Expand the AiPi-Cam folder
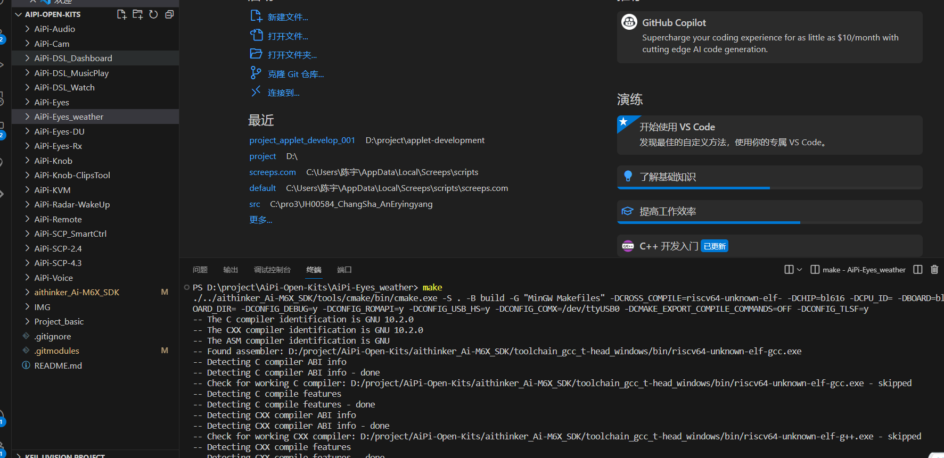The width and height of the screenshot is (944, 458). click(x=27, y=44)
